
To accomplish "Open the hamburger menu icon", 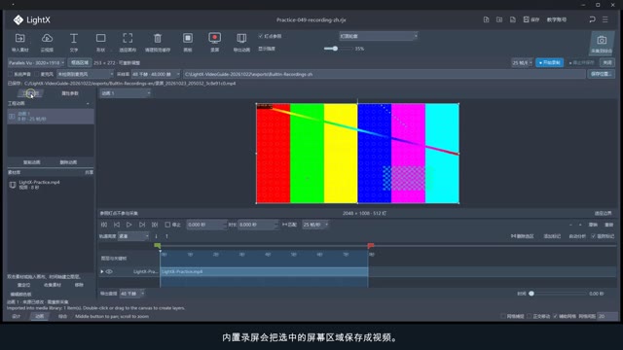I will coord(605,19).
